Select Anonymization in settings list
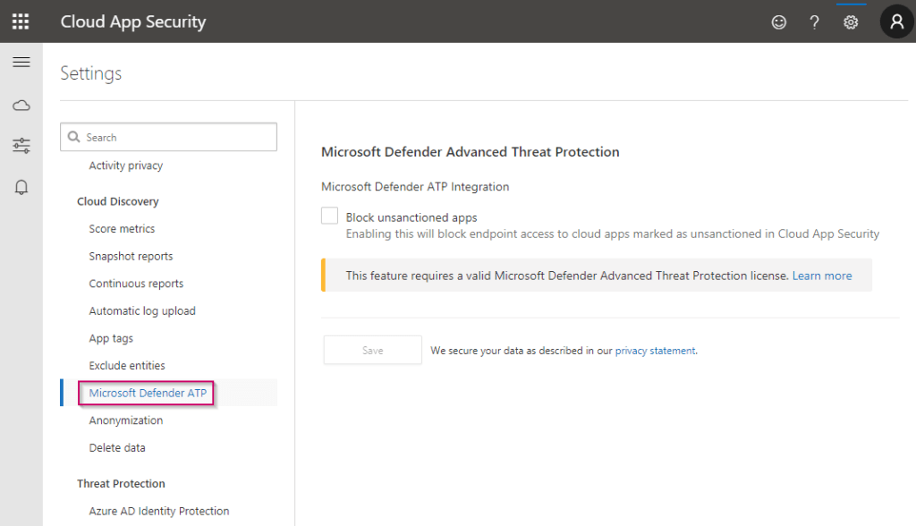 tap(126, 420)
